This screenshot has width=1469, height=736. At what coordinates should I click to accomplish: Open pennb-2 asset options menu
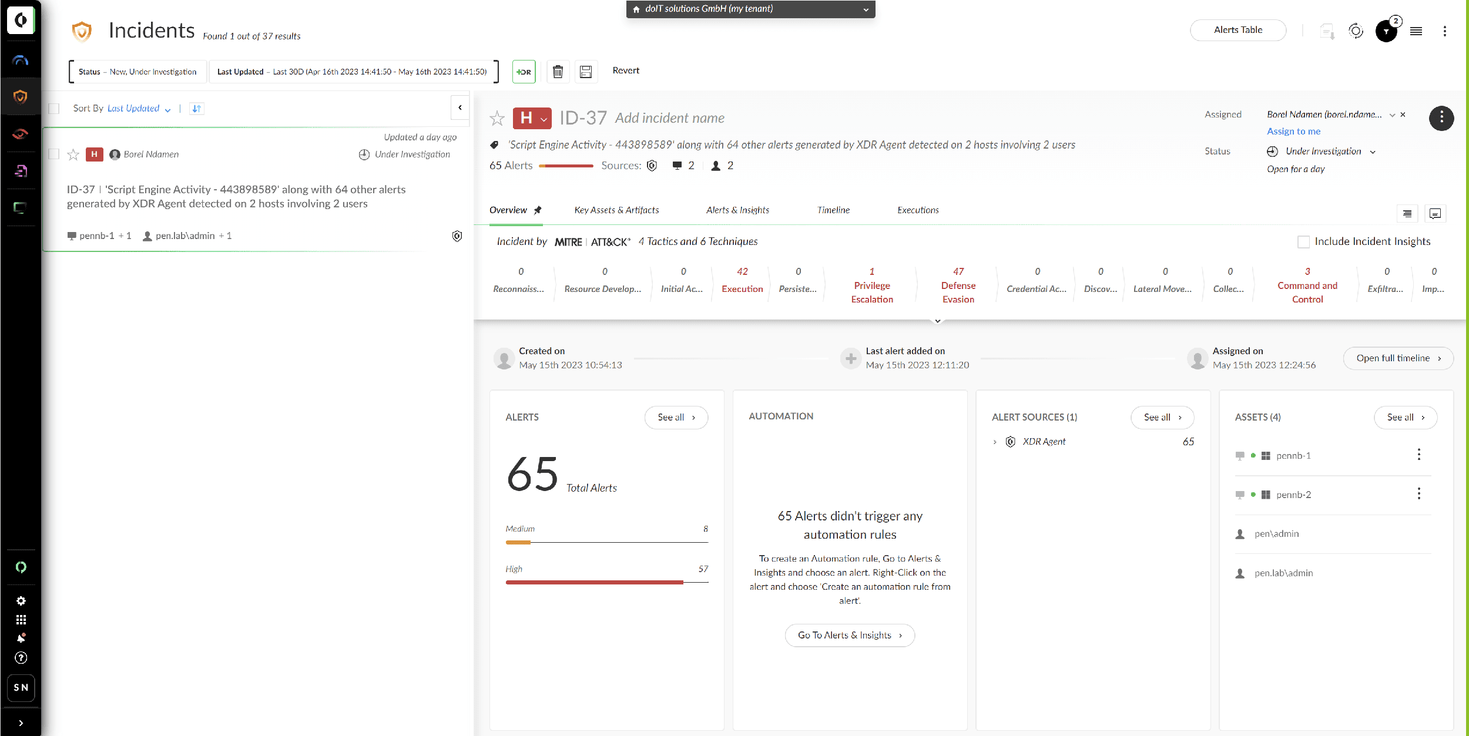point(1419,494)
